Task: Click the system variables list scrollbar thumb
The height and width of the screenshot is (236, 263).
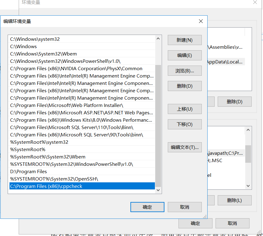Action: [x=248, y=154]
